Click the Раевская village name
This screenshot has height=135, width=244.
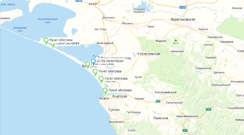(x=161, y=118)
